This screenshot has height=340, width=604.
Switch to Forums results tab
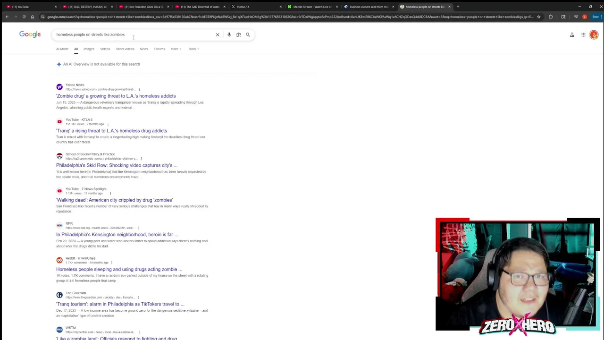159,49
